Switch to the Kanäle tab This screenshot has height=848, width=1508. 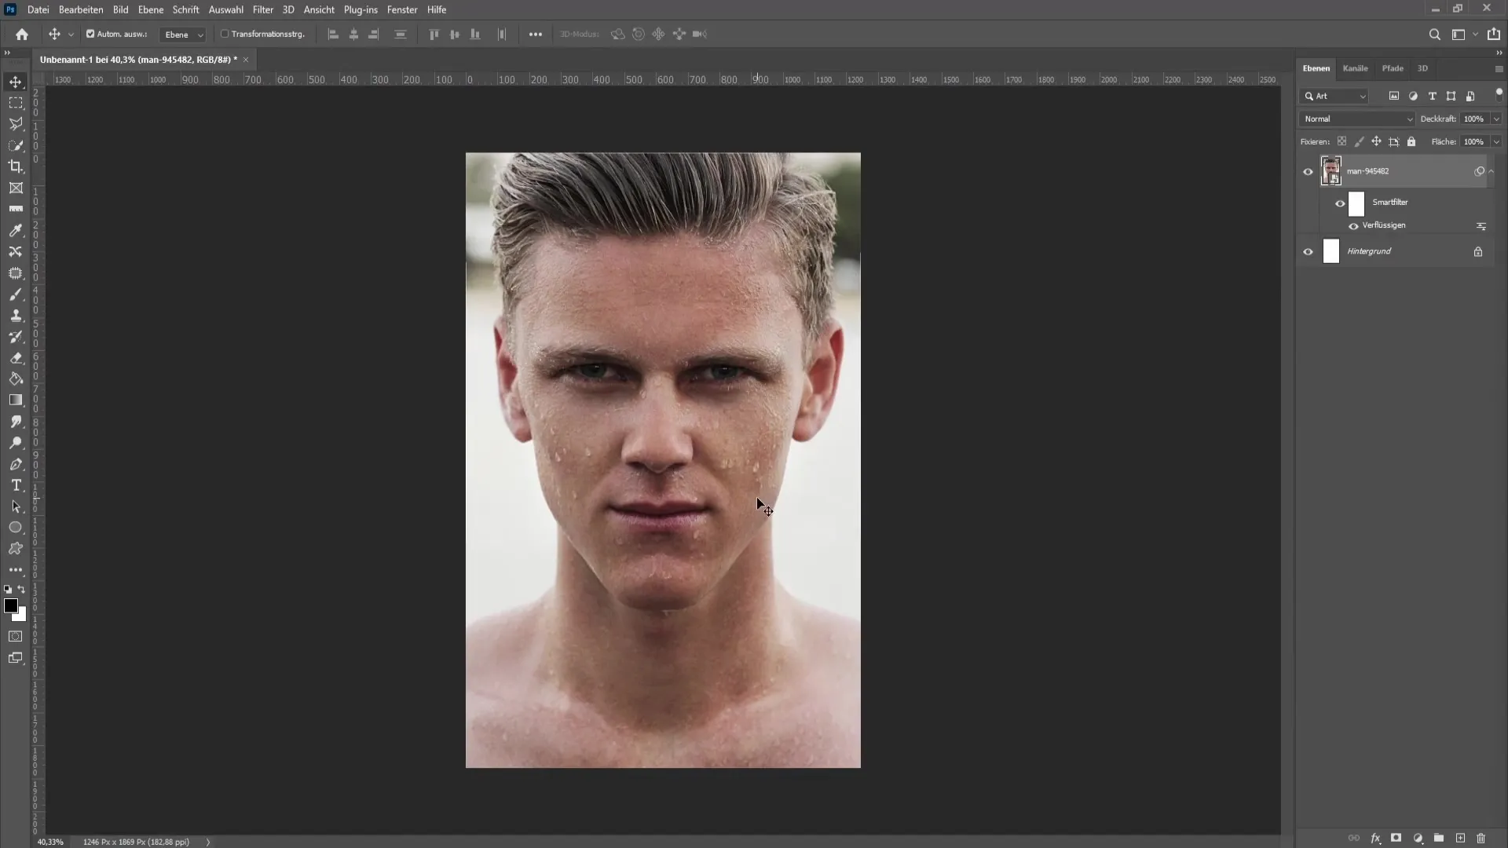click(1355, 68)
